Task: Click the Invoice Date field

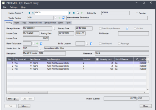Action: (31, 33)
